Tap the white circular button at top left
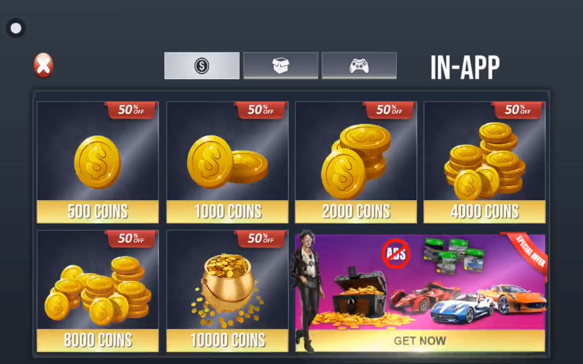This screenshot has height=364, width=583. (x=16, y=28)
